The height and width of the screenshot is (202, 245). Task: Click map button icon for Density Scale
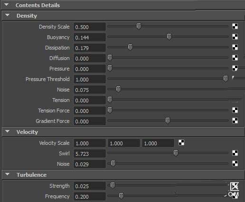(235, 26)
